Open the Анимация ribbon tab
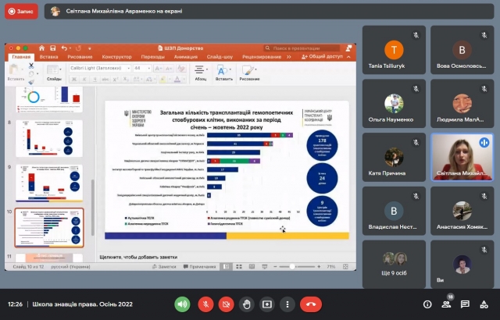Screen dimensions: 500x320 (x=186, y=57)
